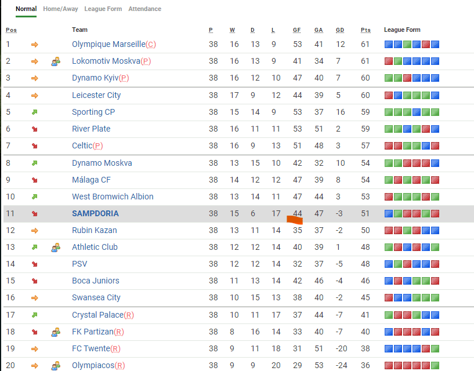Screen dimensions: 474x371
Task: Click the red down arrow beside River Plate
Action: tap(34, 129)
